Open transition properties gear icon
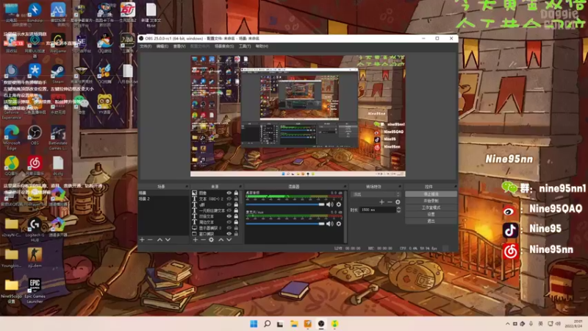Image resolution: width=588 pixels, height=331 pixels. click(x=398, y=202)
